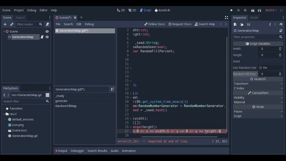
Task: Open the Project menu
Action: (x=19, y=10)
